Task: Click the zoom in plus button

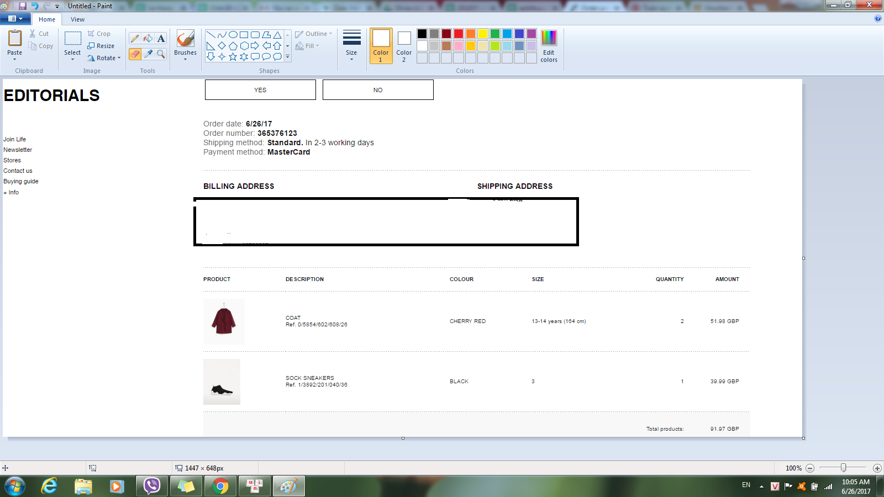Action: 877,468
